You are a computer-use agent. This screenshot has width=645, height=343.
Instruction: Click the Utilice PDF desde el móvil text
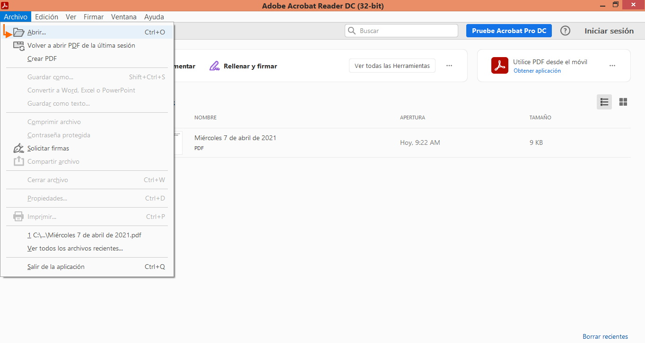pos(550,62)
